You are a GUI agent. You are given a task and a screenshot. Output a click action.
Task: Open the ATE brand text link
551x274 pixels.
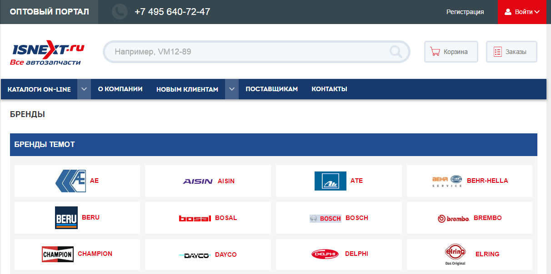[357, 181]
